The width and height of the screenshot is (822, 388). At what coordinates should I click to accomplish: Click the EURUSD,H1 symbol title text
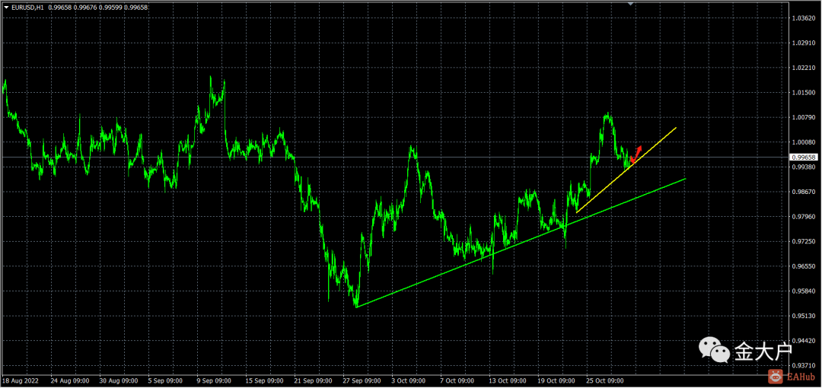coord(27,8)
